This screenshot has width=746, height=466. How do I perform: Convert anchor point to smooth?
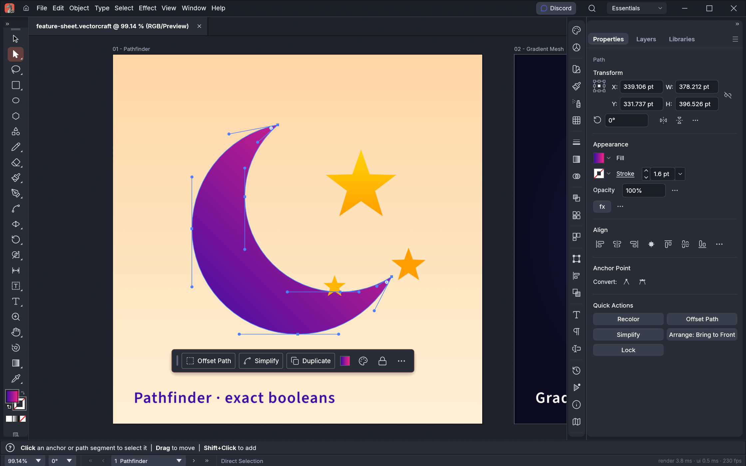[642, 282]
